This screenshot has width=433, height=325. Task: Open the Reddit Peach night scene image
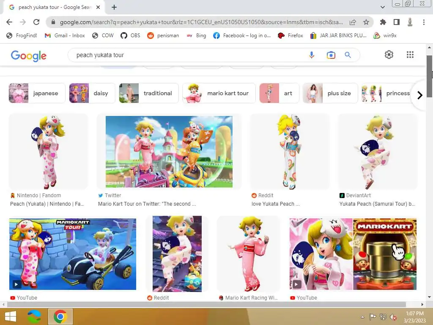pos(177,254)
